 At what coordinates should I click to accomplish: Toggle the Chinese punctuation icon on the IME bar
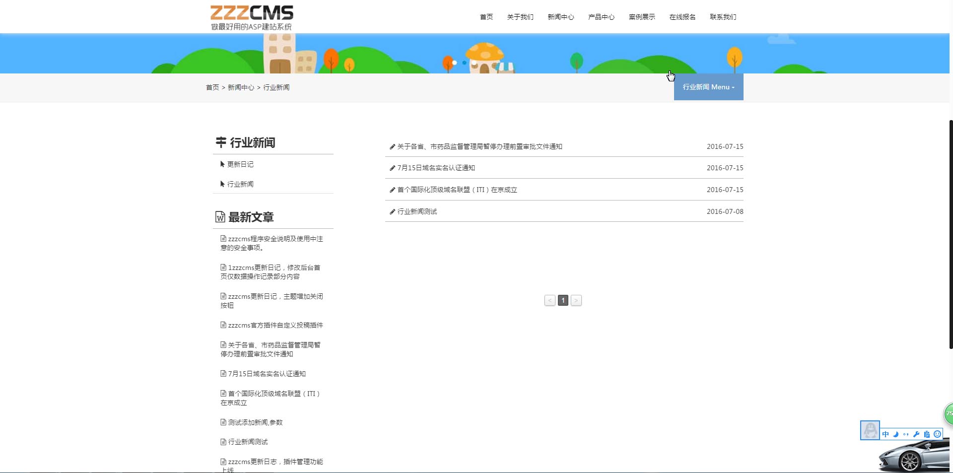(906, 434)
